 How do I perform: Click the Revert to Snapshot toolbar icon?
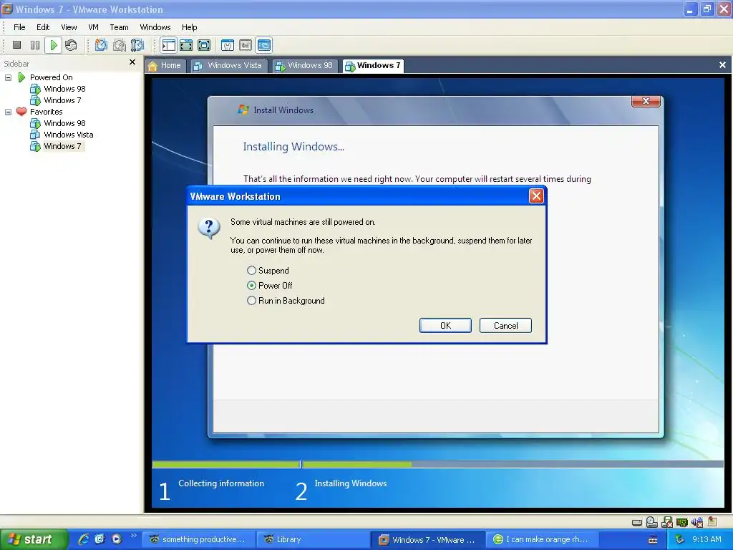point(120,45)
